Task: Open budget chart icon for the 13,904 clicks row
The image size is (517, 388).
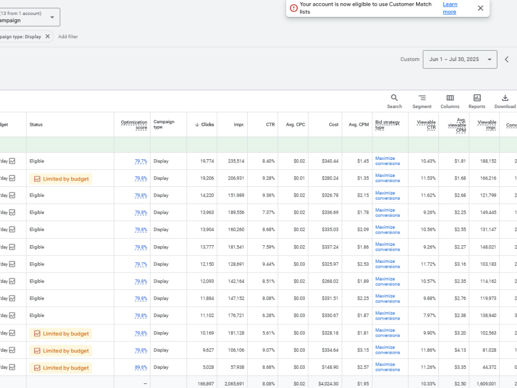Action: click(x=12, y=229)
